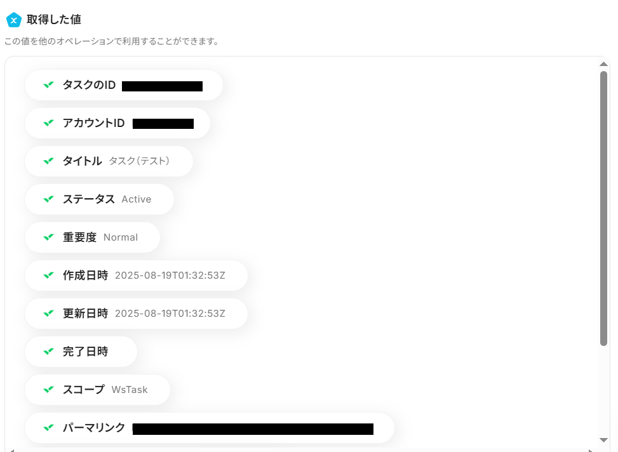Click the green check icon next to タイトル
Image resolution: width=618 pixels, height=452 pixels.
48,161
